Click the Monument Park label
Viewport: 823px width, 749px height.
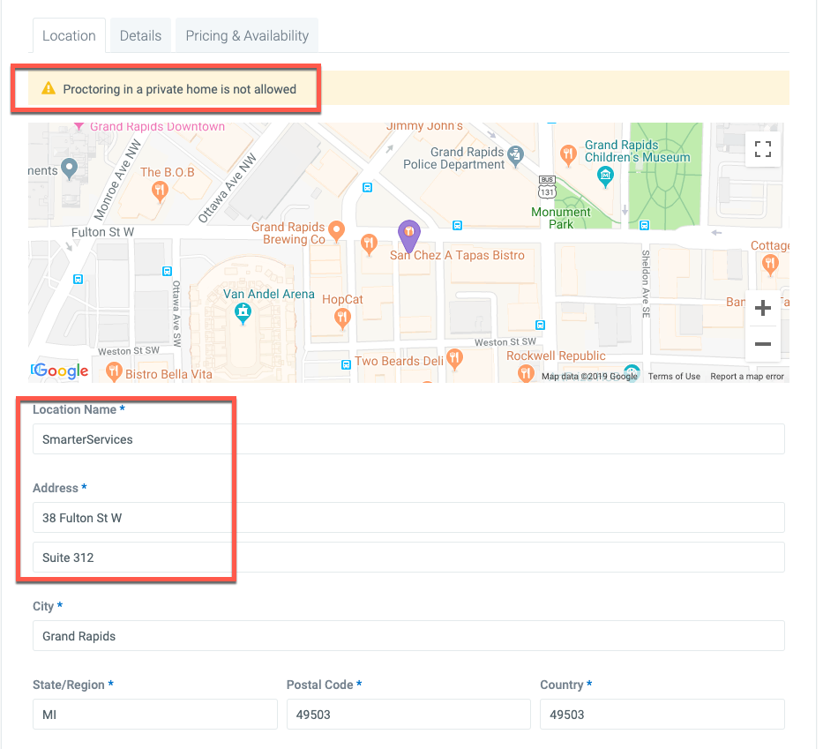(x=560, y=218)
